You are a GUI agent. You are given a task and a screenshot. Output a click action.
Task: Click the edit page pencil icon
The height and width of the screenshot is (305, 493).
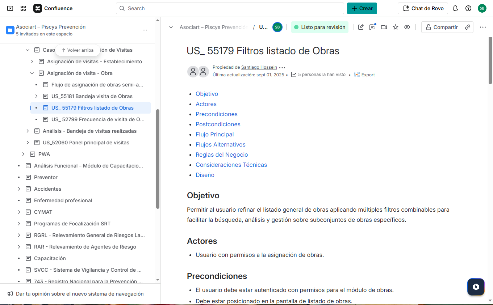361,27
